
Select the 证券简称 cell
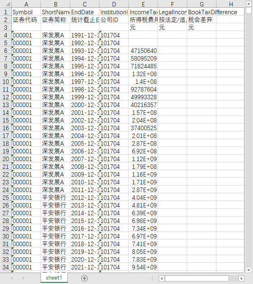(x=56, y=20)
